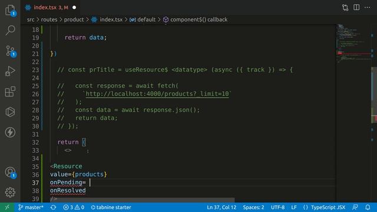Open the notifications bell

click(x=368, y=207)
